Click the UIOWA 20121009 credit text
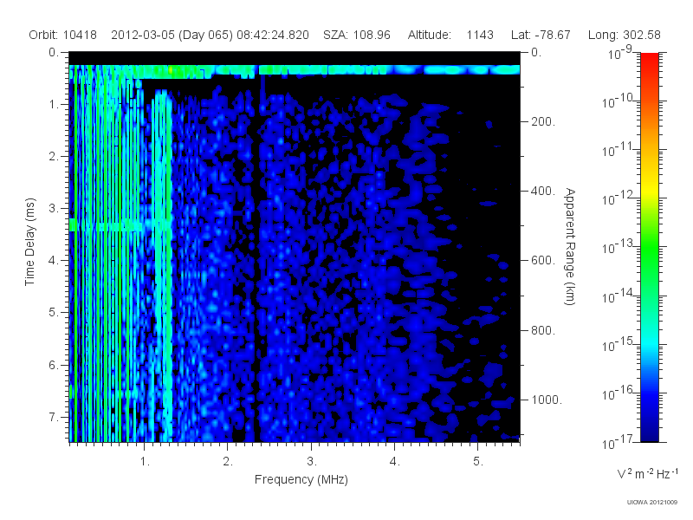 point(652,502)
